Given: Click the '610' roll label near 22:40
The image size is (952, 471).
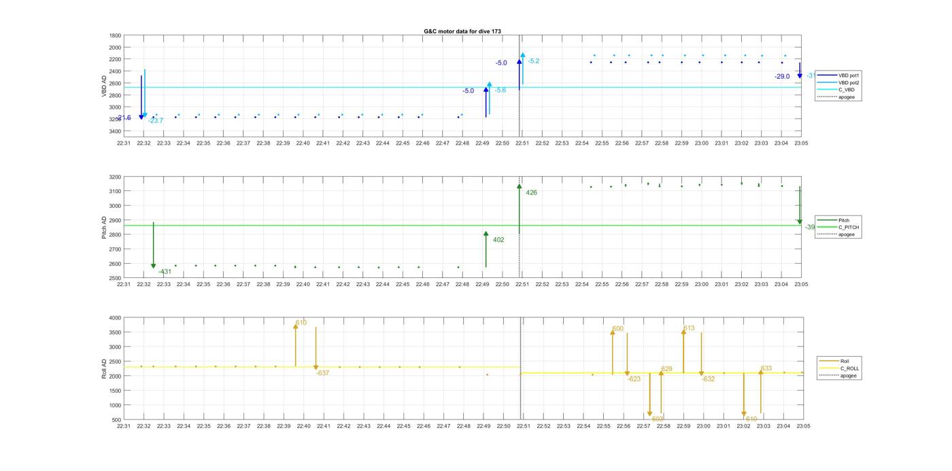Looking at the screenshot, I should pos(301,323).
